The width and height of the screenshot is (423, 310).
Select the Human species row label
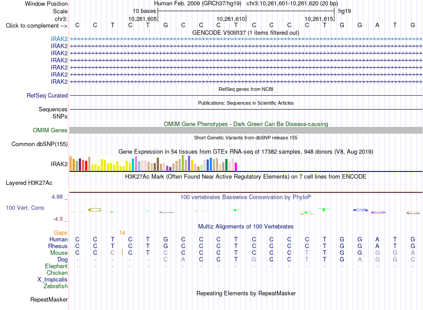click(58, 239)
